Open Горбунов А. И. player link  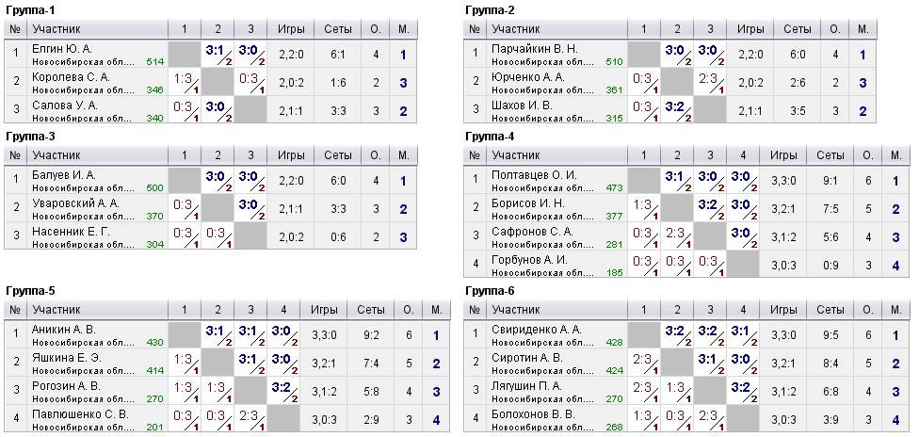pos(527,260)
